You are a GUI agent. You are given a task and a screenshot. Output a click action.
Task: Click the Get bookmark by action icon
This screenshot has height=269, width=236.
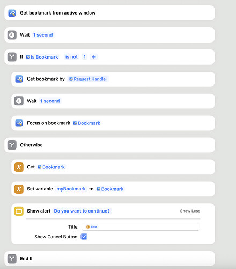pos(19,79)
